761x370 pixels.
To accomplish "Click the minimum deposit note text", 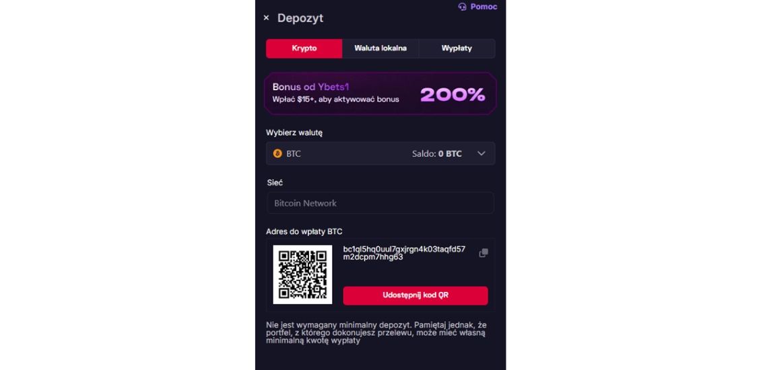I will pyautogui.click(x=375, y=332).
